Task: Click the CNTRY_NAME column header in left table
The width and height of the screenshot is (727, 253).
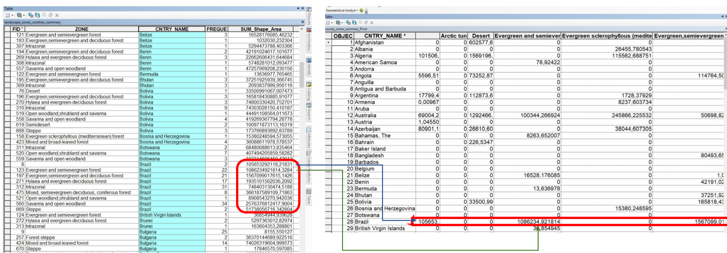Action: (x=172, y=29)
